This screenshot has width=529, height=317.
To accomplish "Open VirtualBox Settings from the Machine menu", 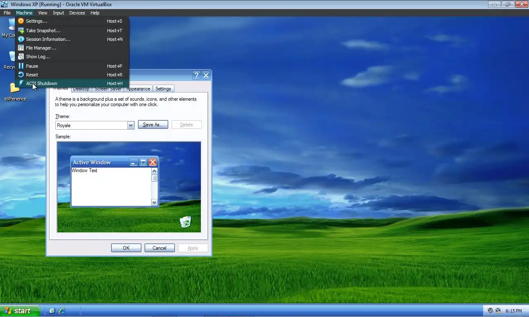I will (x=72, y=21).
